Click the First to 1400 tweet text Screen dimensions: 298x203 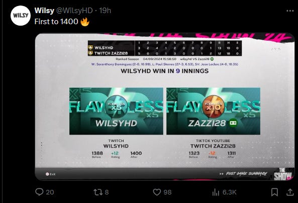(x=56, y=22)
